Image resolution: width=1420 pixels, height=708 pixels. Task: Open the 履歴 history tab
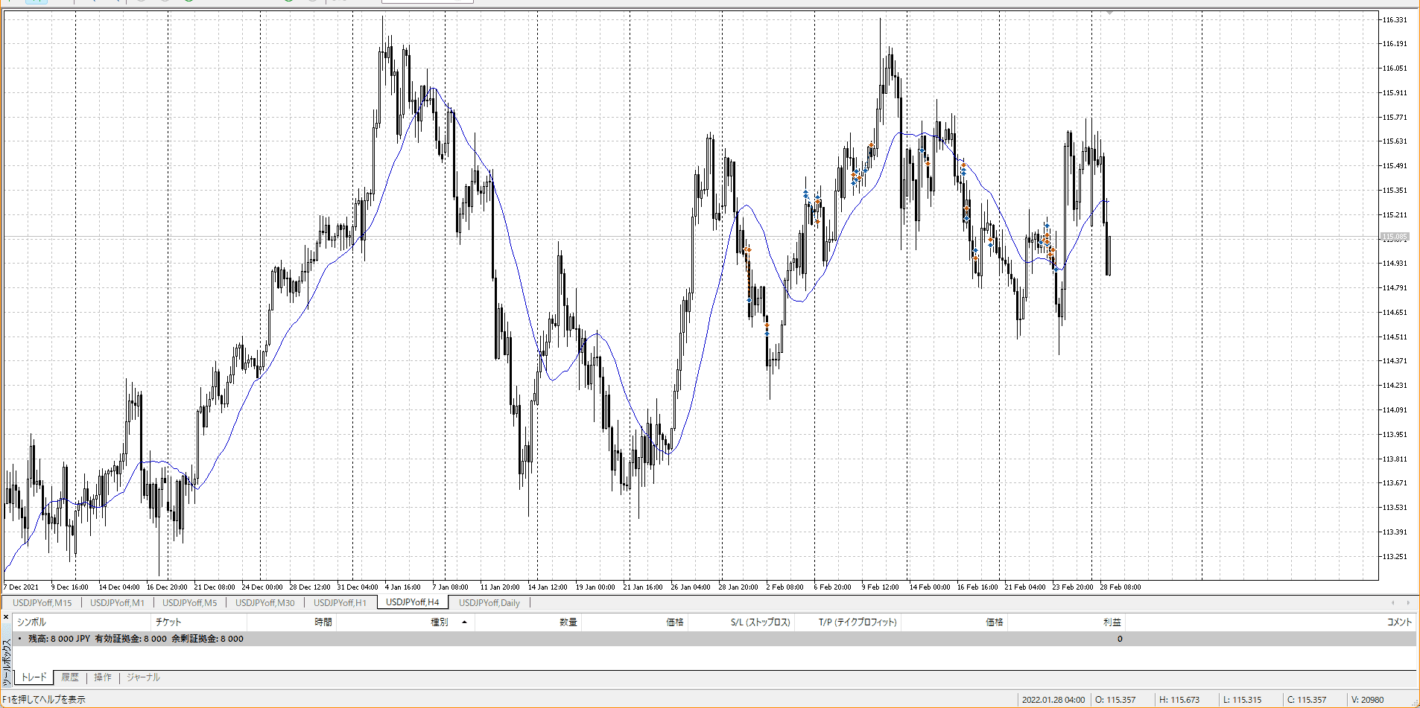[x=70, y=677]
